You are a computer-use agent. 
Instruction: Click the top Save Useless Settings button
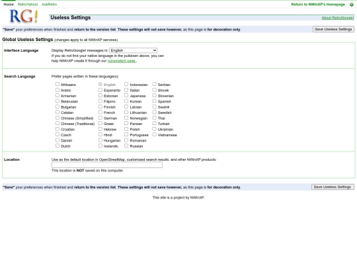point(333,29)
